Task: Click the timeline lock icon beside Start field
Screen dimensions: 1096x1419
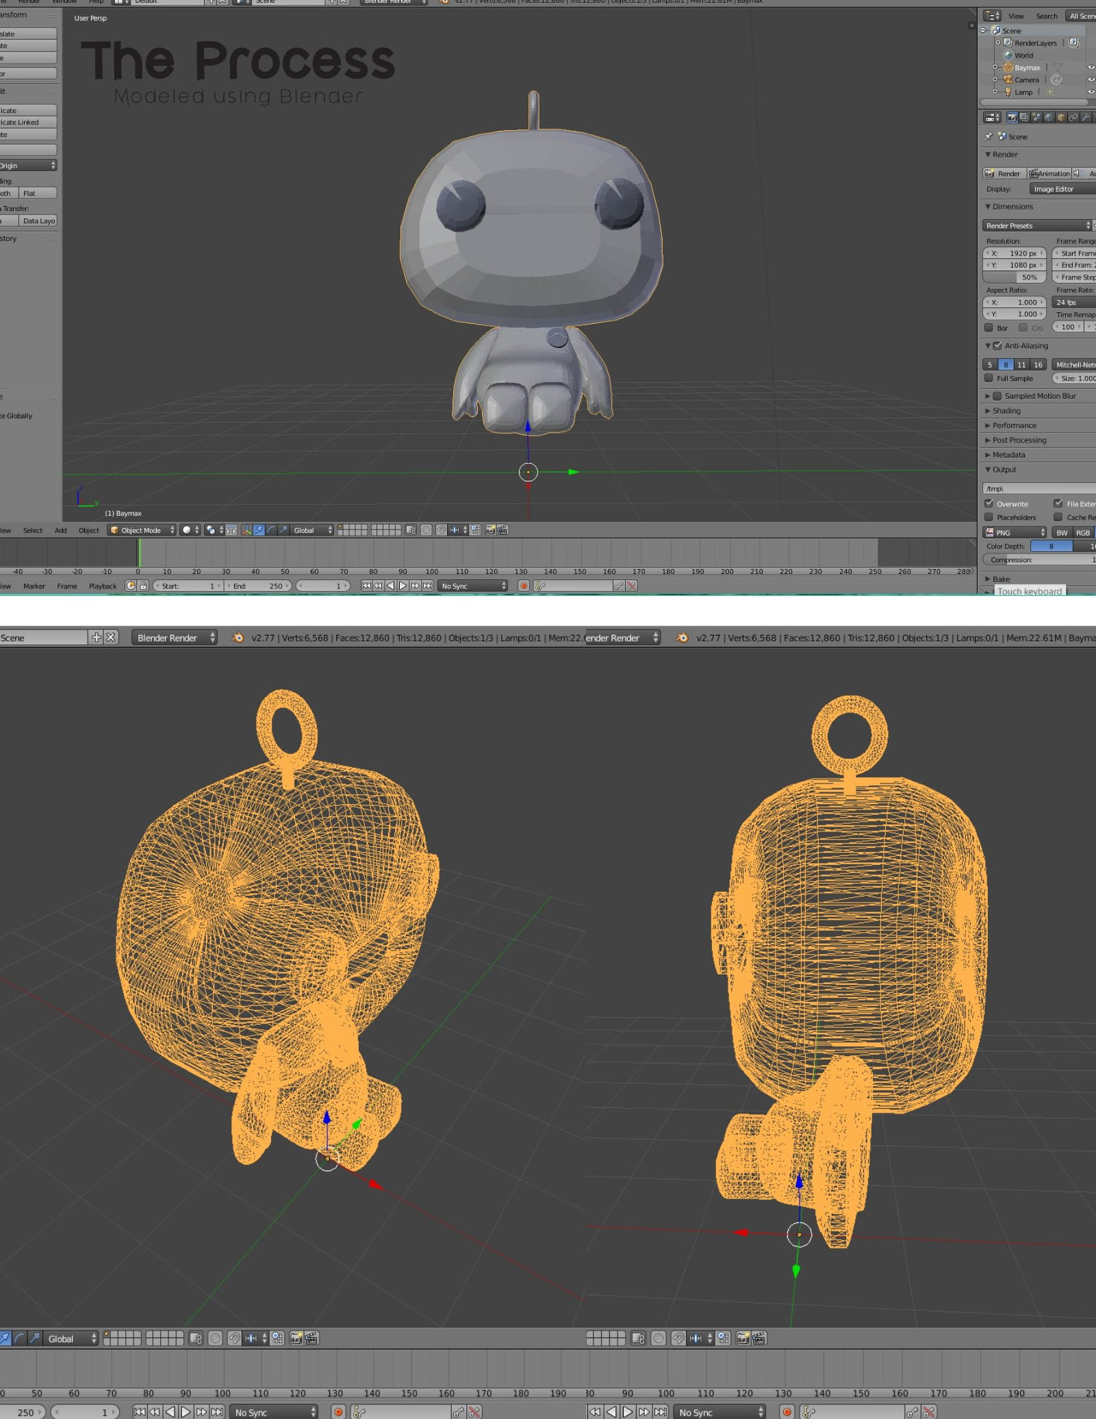Action: point(144,586)
